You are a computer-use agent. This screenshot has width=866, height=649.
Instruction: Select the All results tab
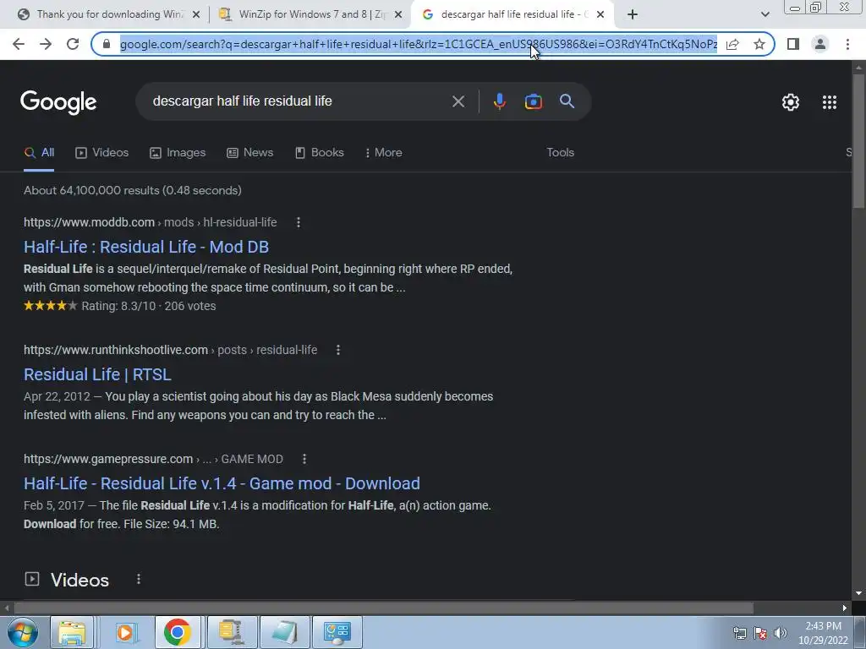[39, 152]
